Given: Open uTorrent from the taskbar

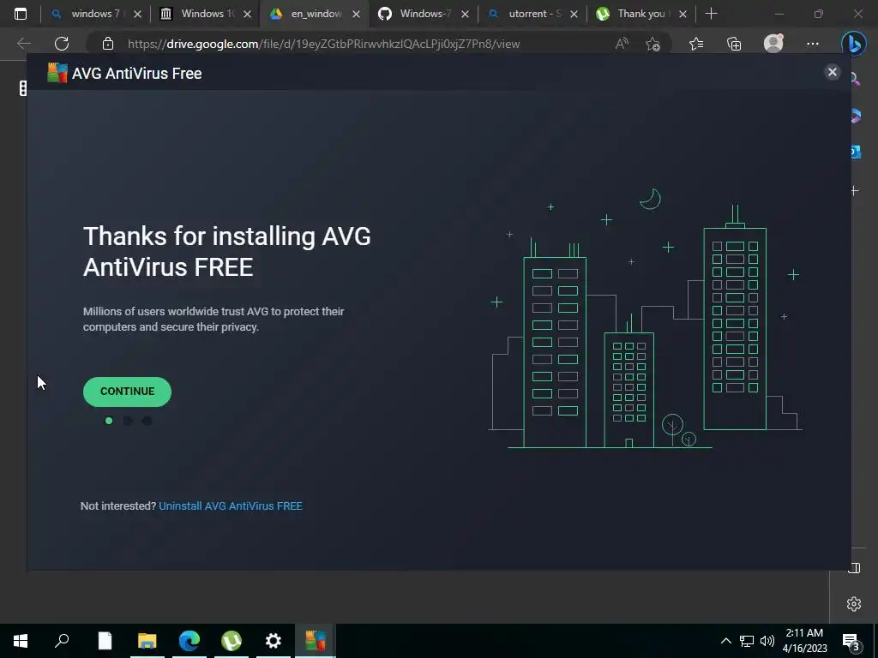Looking at the screenshot, I should (232, 641).
